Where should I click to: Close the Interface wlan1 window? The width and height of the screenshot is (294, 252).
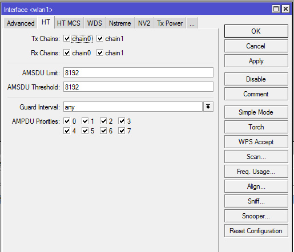tap(286, 9)
